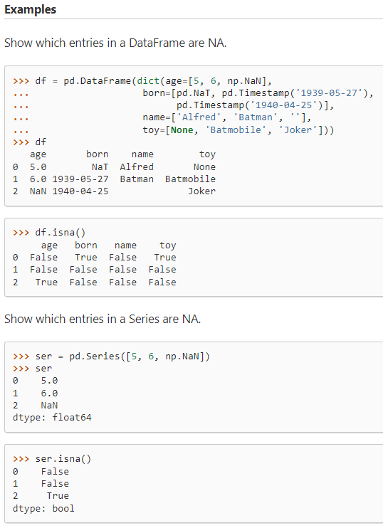Screen dimensions: 383x528
Task: Click the 'Alfred' string in the name list
Action: (199, 117)
